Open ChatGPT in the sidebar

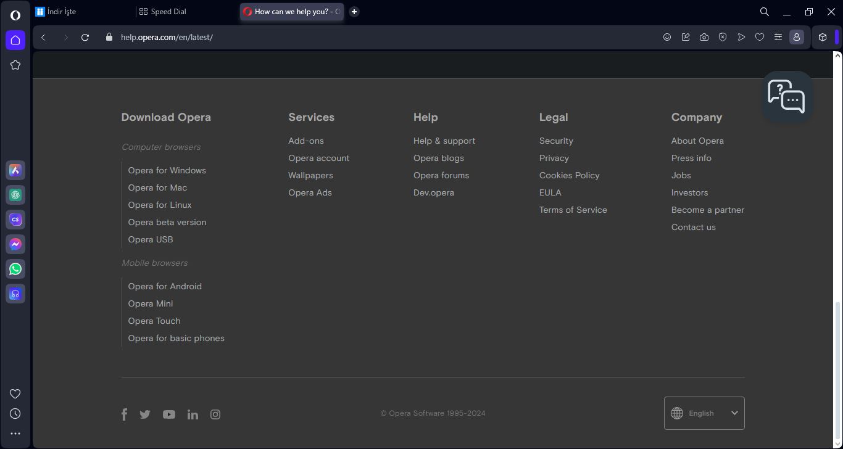tap(15, 195)
